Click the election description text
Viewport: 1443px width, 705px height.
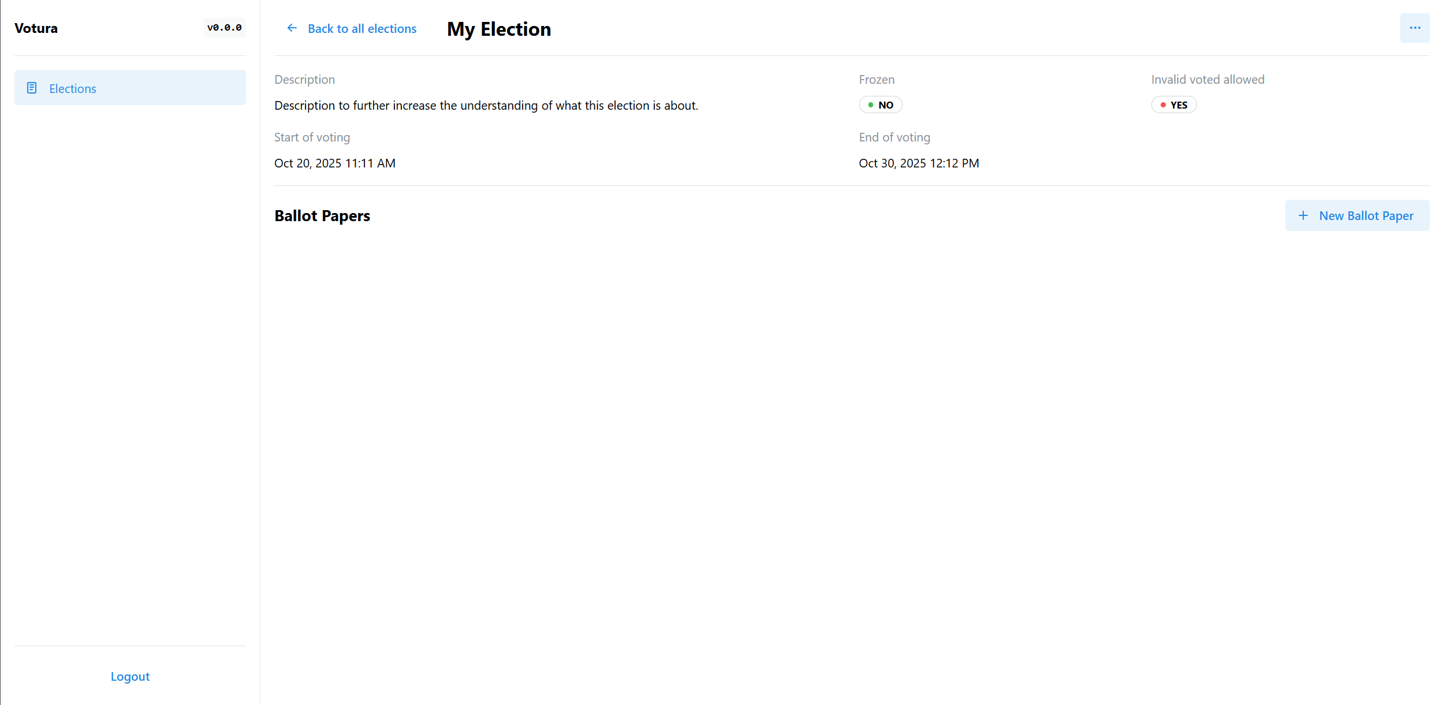(486, 106)
